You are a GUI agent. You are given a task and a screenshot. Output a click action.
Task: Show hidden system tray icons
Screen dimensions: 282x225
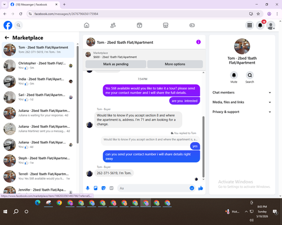(246, 211)
